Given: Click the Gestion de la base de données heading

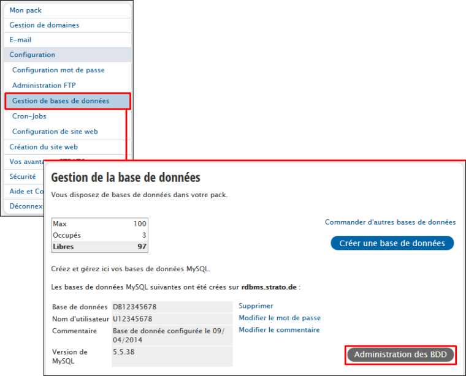Looking at the screenshot, I should pyautogui.click(x=126, y=178).
